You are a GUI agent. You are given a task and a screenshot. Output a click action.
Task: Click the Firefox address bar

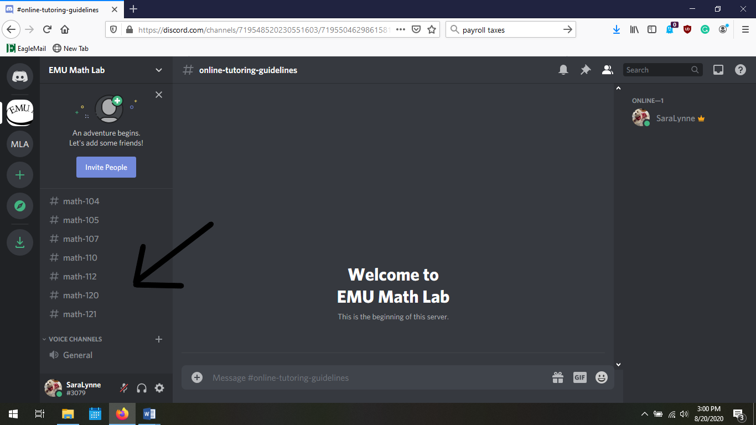(x=263, y=30)
